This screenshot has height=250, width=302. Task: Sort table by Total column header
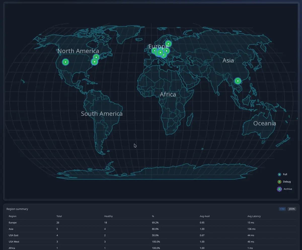coord(59,216)
